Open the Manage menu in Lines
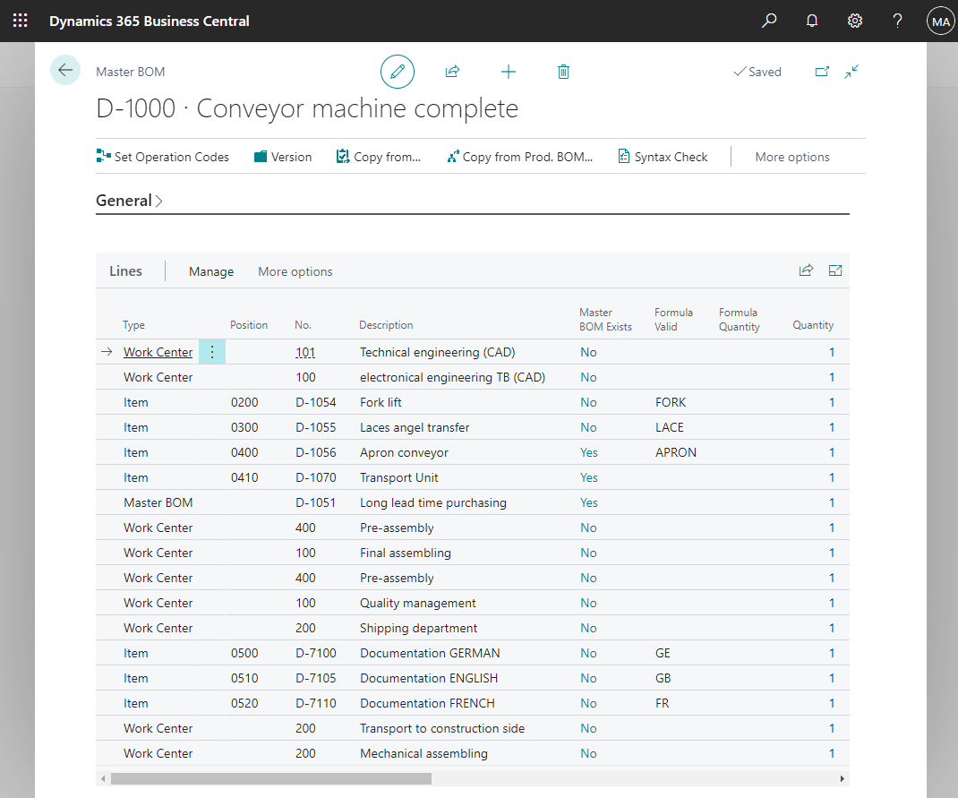The image size is (958, 798). click(x=211, y=271)
